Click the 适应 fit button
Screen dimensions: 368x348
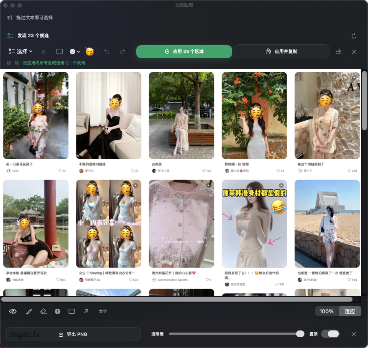click(350, 311)
